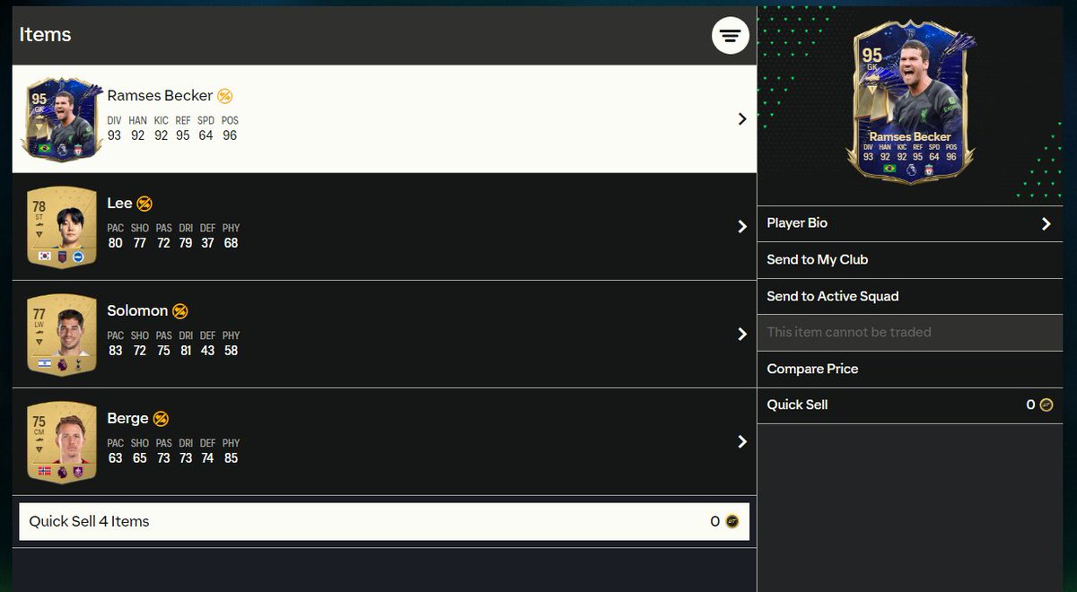
Task: Click Berge PHY stat 85
Action: [231, 458]
